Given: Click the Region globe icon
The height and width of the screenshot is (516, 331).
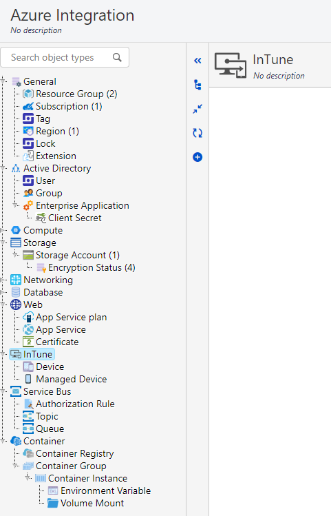Looking at the screenshot, I should [28, 131].
